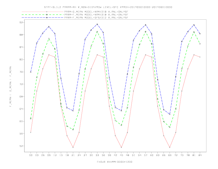Click the x-axis forecast hour label 33
218x169 pixels.
tap(97, 155)
